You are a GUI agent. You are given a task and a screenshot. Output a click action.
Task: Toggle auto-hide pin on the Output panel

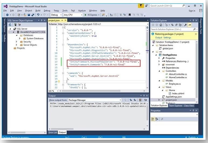(x=144, y=96)
